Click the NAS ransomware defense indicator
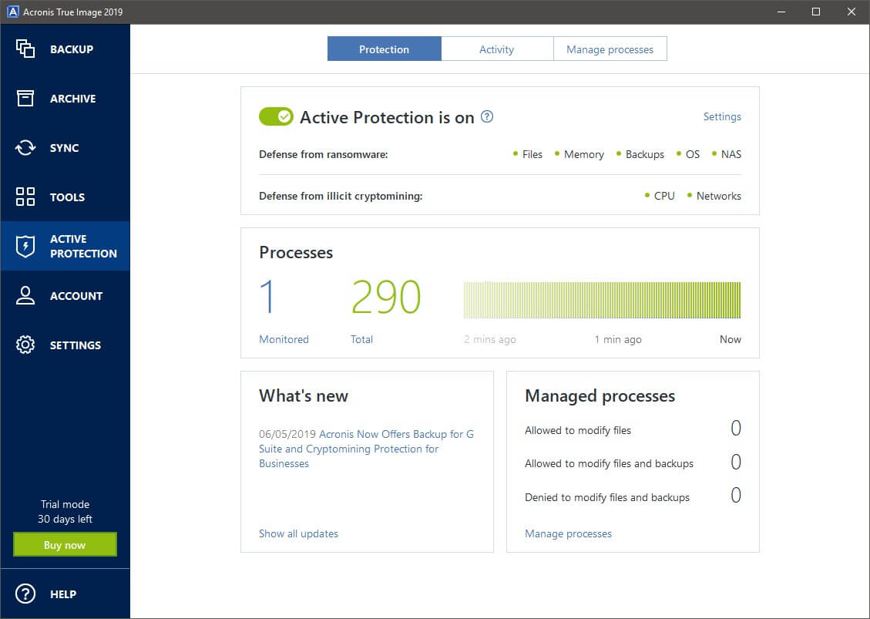Image resolution: width=870 pixels, height=619 pixels. tap(727, 154)
